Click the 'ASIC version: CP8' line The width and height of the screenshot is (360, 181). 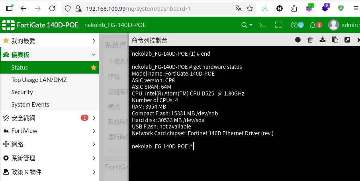[x=153, y=80]
